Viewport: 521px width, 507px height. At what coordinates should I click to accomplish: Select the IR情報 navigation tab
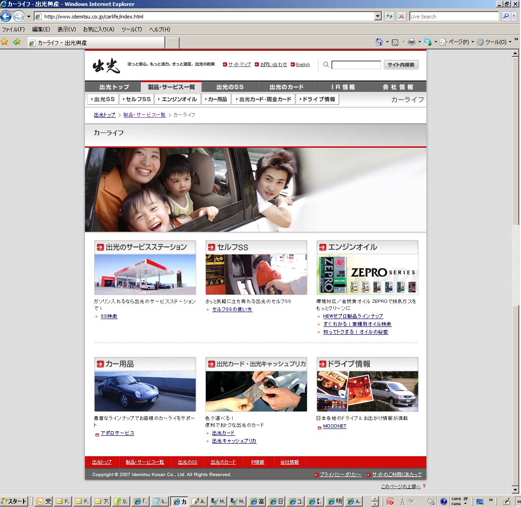pos(342,87)
